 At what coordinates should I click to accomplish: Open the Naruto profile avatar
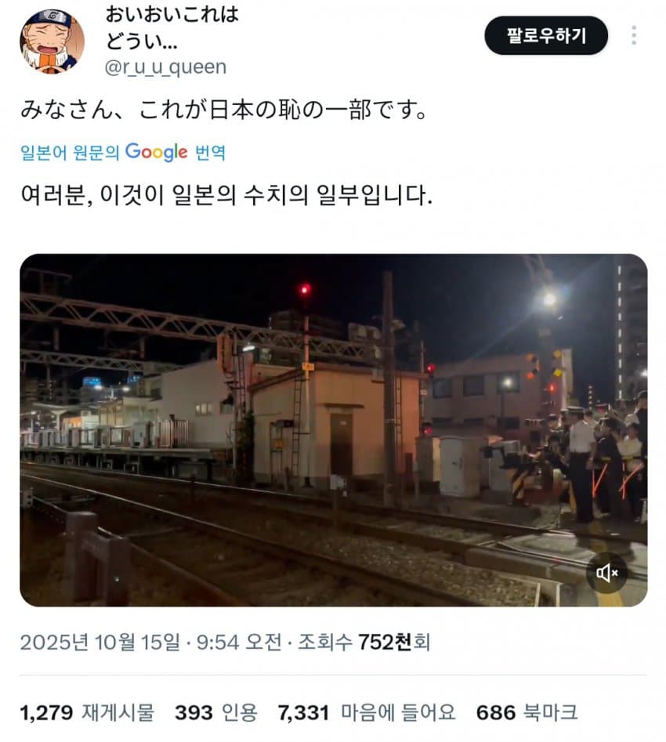[x=52, y=42]
